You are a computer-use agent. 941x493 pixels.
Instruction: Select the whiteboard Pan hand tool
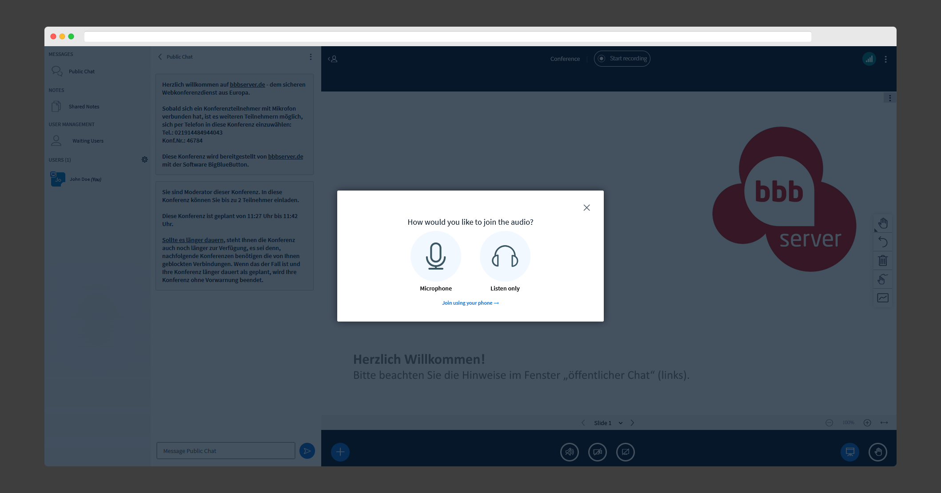click(883, 223)
